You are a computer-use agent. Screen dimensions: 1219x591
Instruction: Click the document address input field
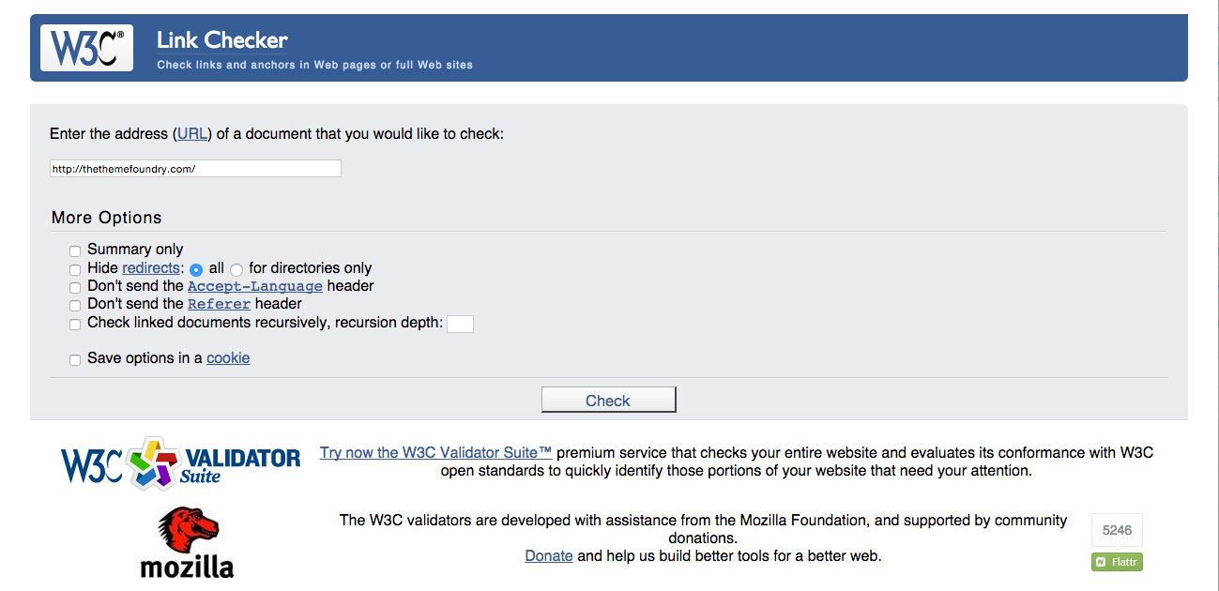pos(195,169)
